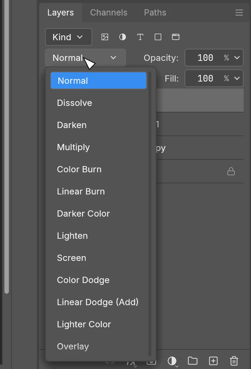Collapse the Normal blend mode dropdown
The width and height of the screenshot is (251, 369).
tap(86, 58)
